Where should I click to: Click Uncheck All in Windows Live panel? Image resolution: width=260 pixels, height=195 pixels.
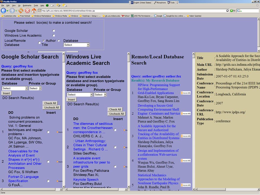click(x=116, y=114)
